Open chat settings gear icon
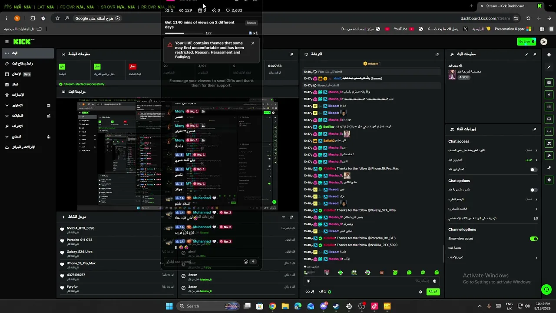This screenshot has height=313, width=556. click(x=420, y=292)
